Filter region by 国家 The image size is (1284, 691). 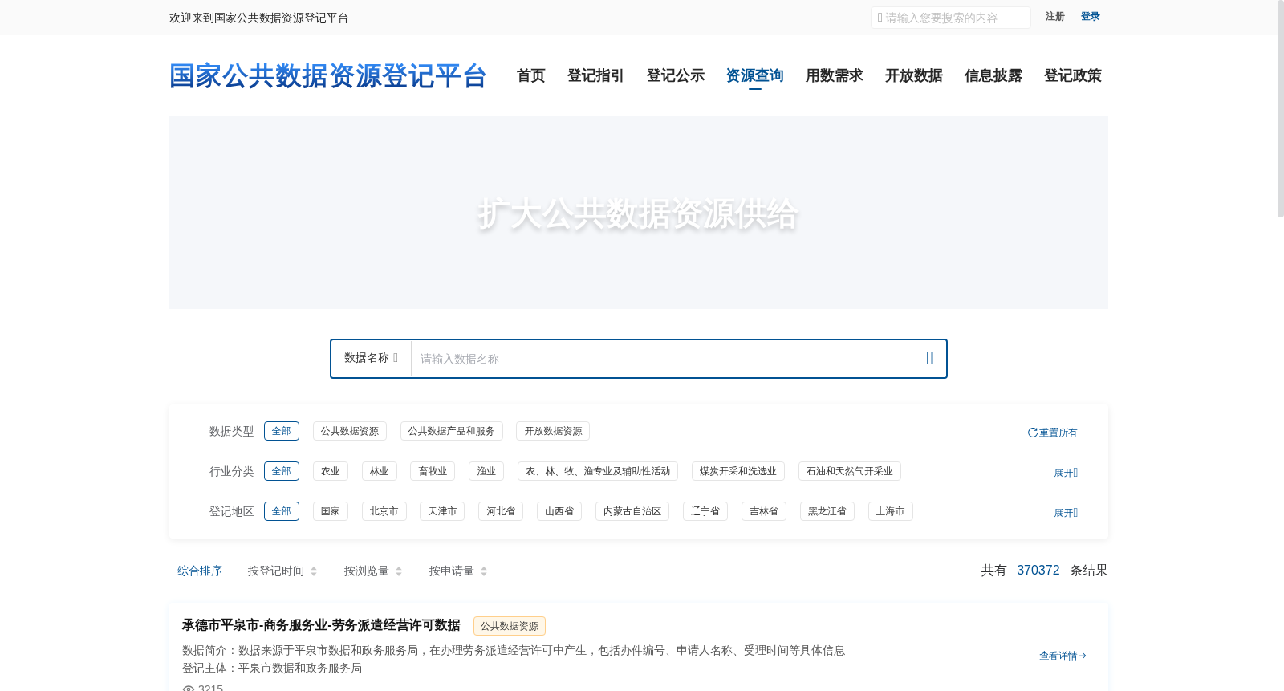pos(331,511)
